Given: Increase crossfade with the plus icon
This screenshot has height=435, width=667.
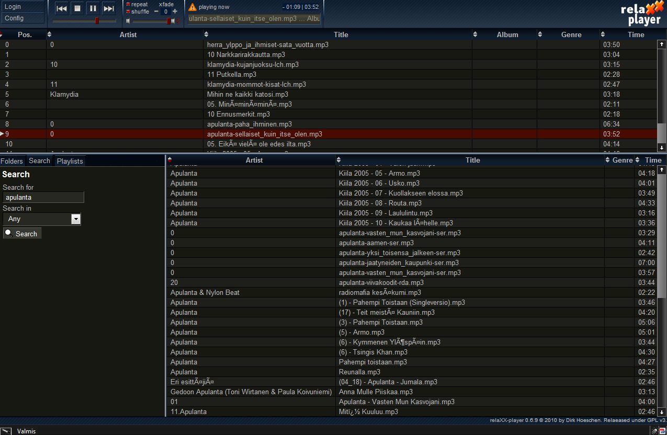Looking at the screenshot, I should [175, 12].
